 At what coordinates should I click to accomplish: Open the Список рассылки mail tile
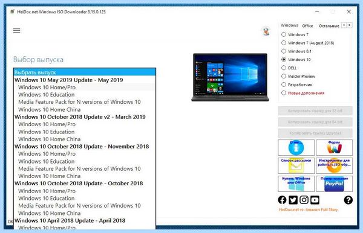(x=296, y=165)
